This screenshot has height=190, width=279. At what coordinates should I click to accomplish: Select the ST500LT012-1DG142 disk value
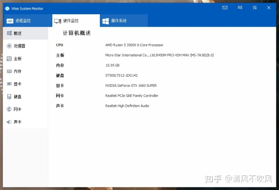121,75
